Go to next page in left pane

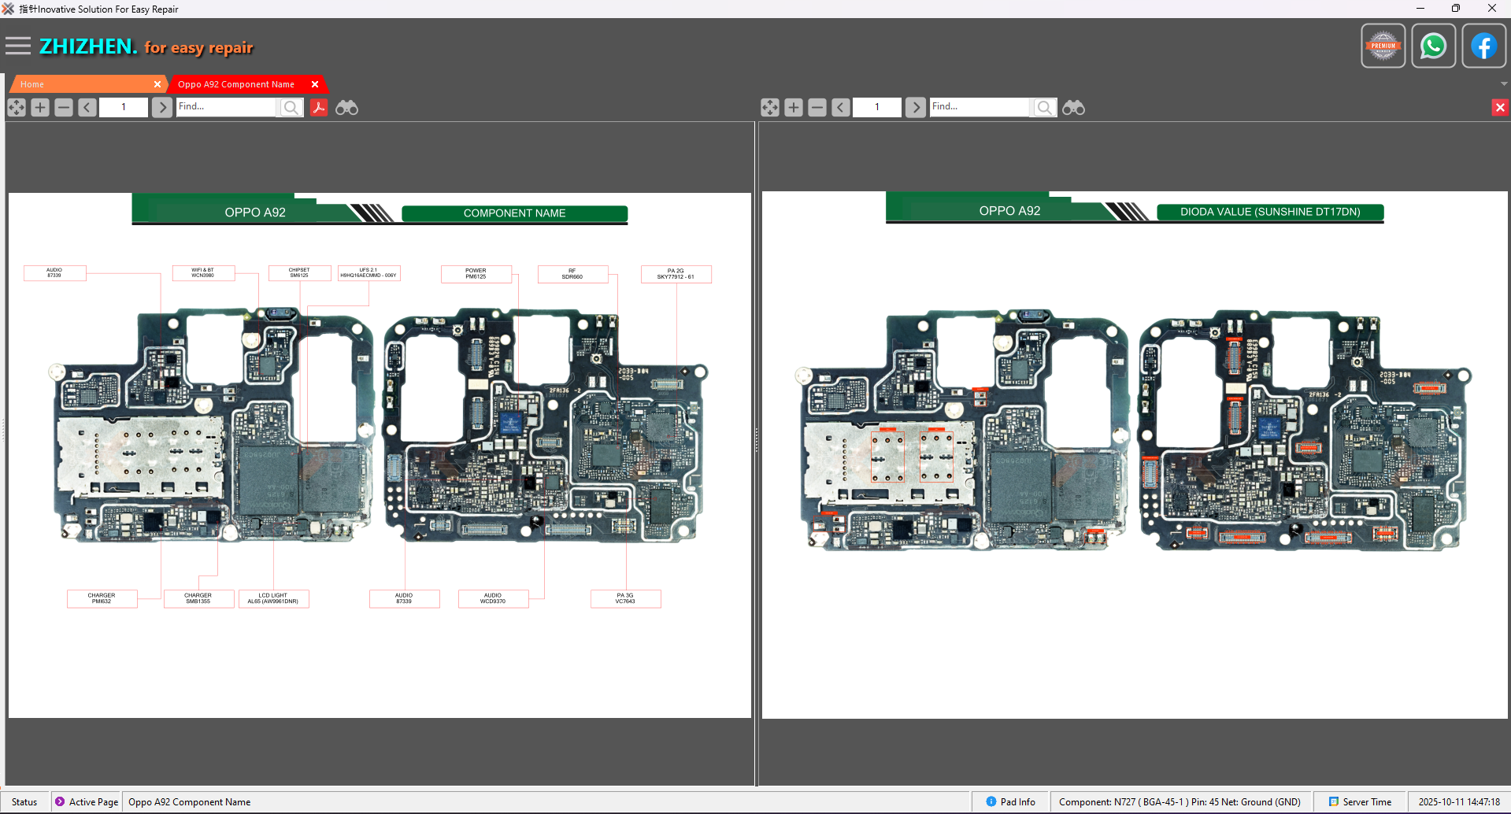point(162,107)
